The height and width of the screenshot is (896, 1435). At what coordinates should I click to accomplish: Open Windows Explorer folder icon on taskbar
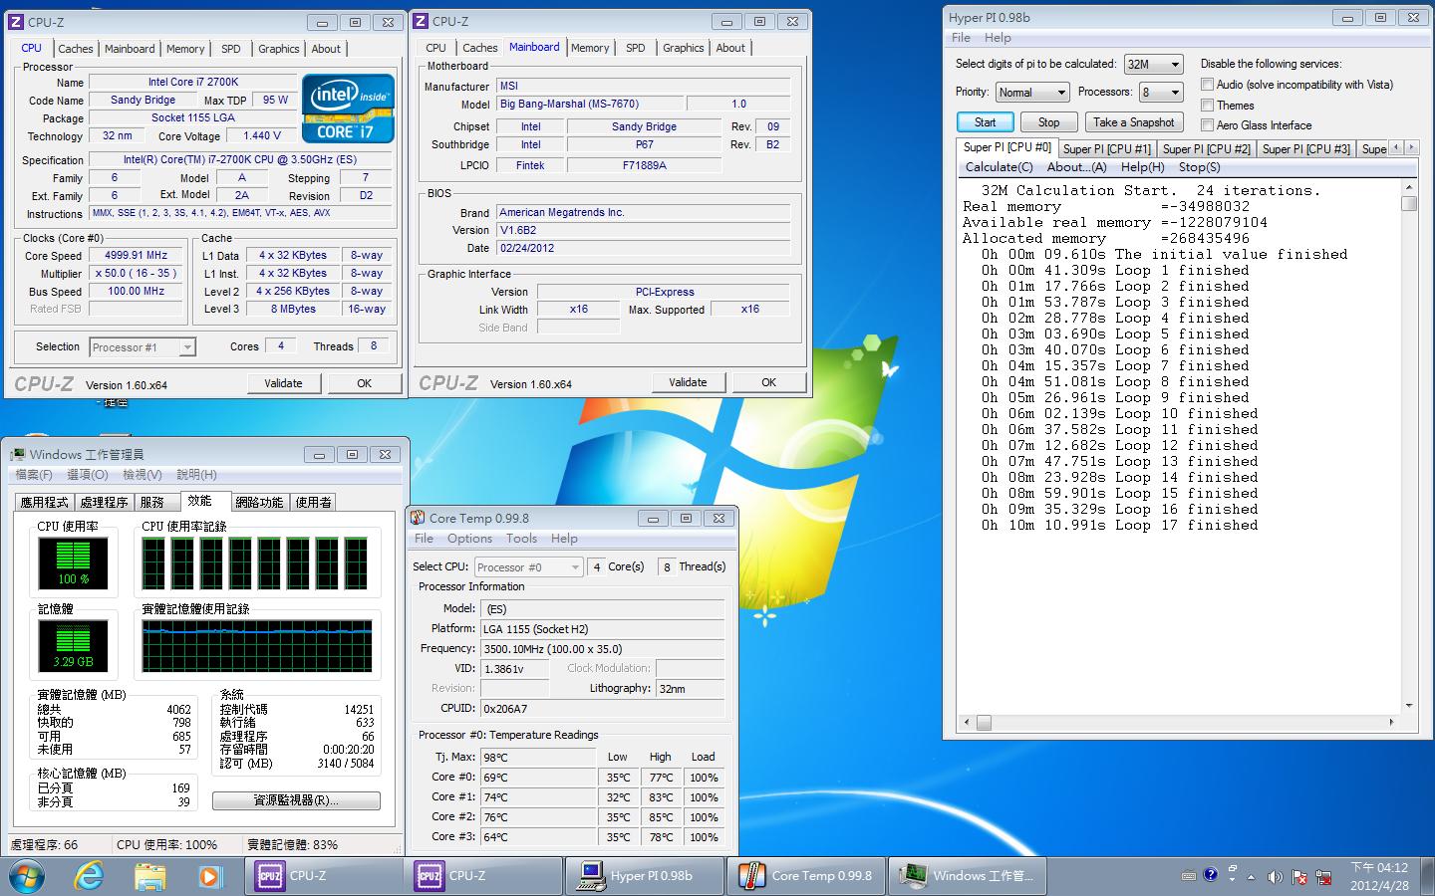coord(149,876)
